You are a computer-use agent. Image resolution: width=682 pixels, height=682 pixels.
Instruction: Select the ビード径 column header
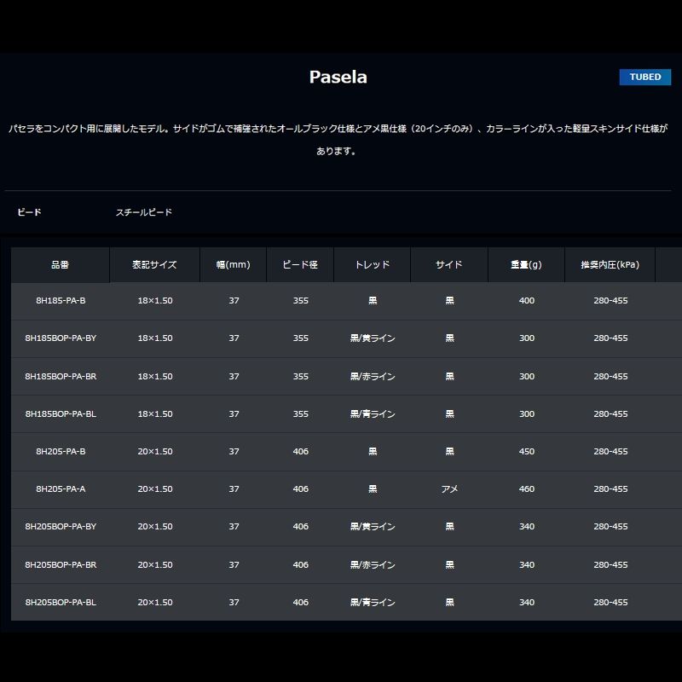coord(300,264)
